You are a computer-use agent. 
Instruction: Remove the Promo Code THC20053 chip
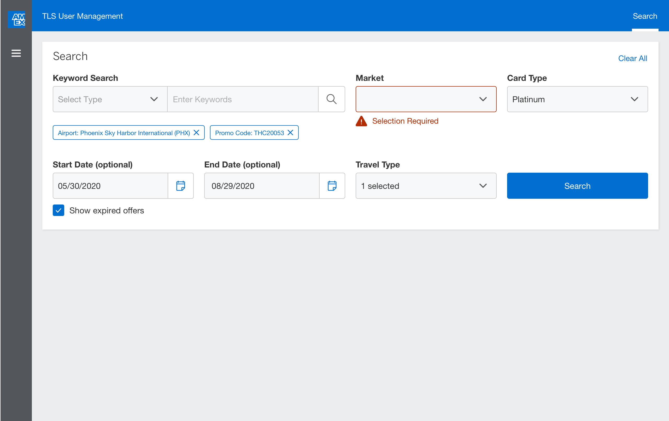pyautogui.click(x=290, y=133)
